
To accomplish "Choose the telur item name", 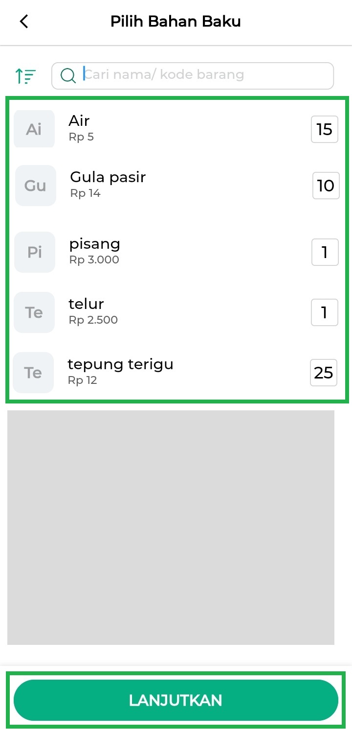I will click(x=87, y=304).
